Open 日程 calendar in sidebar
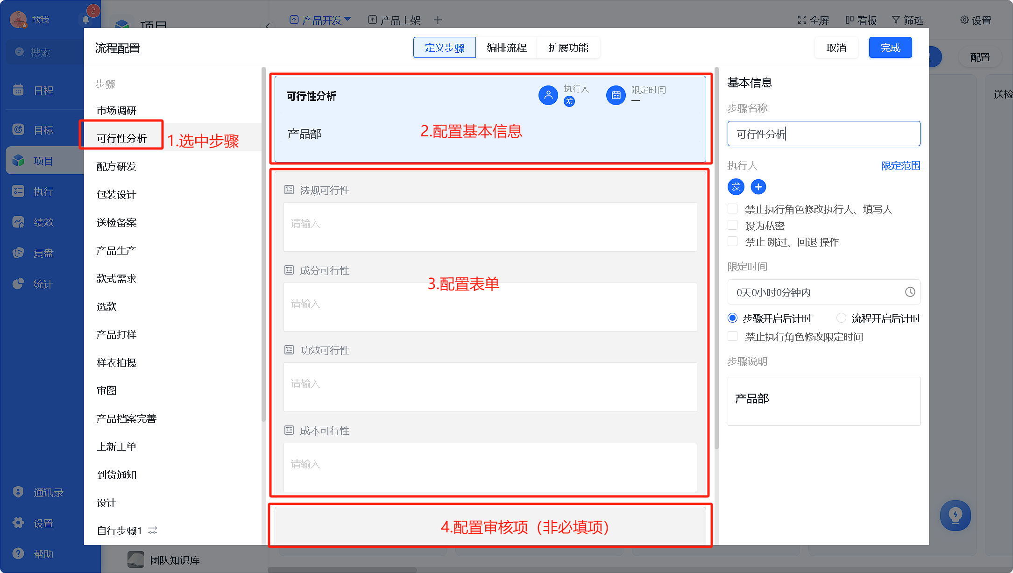This screenshot has width=1013, height=573. [x=43, y=90]
